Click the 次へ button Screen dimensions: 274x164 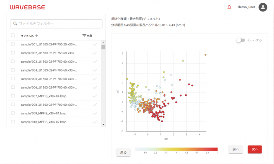[x=255, y=149]
